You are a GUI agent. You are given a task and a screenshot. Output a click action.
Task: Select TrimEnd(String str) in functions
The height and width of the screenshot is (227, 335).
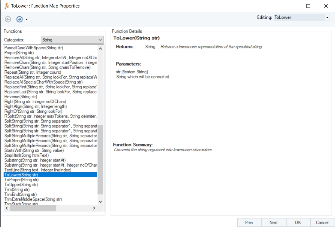[21, 195]
